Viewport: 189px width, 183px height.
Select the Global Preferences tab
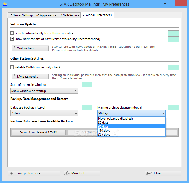click(97, 15)
